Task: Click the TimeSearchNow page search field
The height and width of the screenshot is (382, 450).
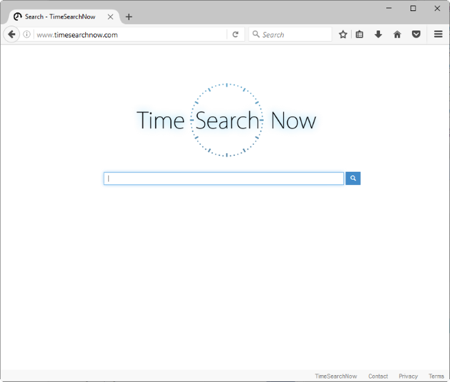Action: coord(224,178)
